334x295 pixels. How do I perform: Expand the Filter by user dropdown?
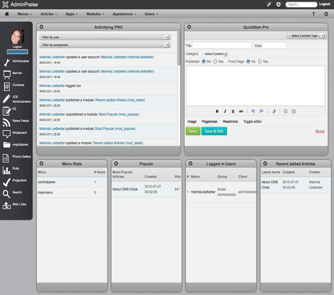(104, 38)
